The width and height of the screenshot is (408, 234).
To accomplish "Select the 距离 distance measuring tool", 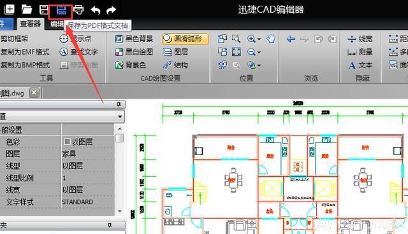I will click(398, 39).
